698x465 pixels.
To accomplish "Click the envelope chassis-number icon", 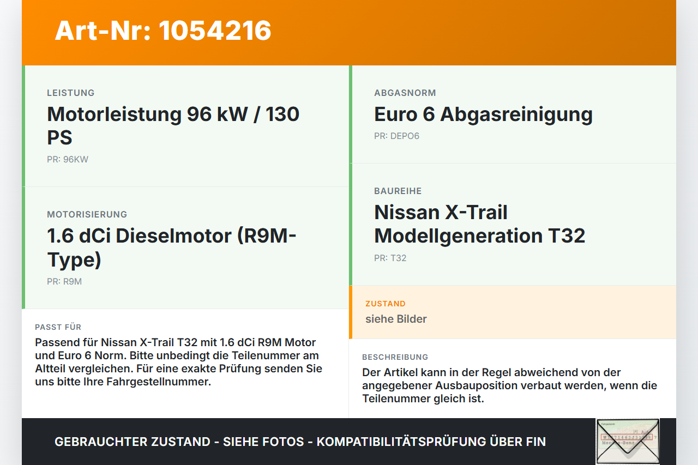I will pyautogui.click(x=628, y=442).
